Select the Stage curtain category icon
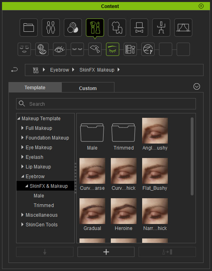Image resolution: width=212 pixels, height=271 pixels. click(183, 27)
